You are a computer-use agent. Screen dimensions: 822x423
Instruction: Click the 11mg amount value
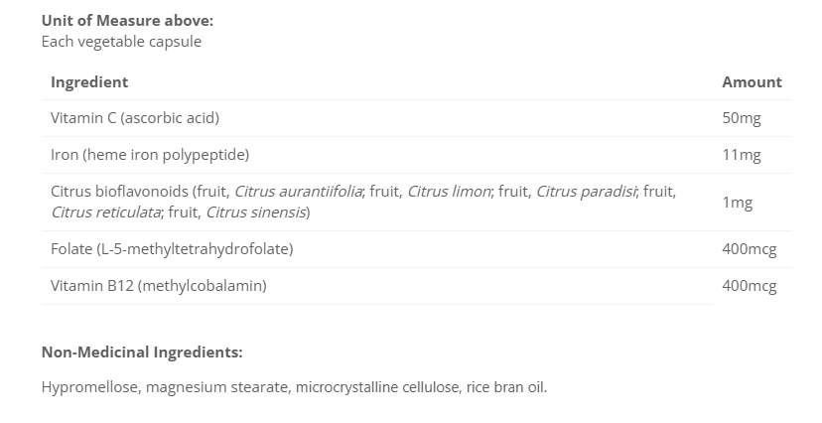click(x=742, y=155)
